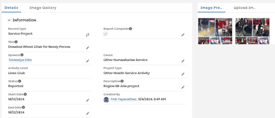Toggle the Report Complete checkbox
Viewport: 275px width, 118px height.
105,34
